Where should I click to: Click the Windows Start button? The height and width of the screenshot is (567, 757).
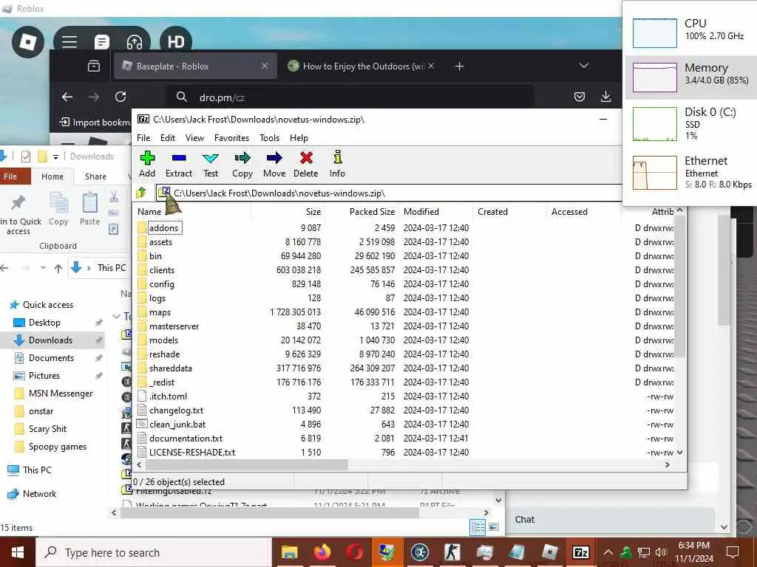coord(18,552)
